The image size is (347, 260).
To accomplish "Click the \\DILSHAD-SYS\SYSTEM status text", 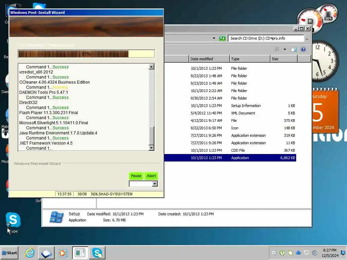I will [112, 194].
